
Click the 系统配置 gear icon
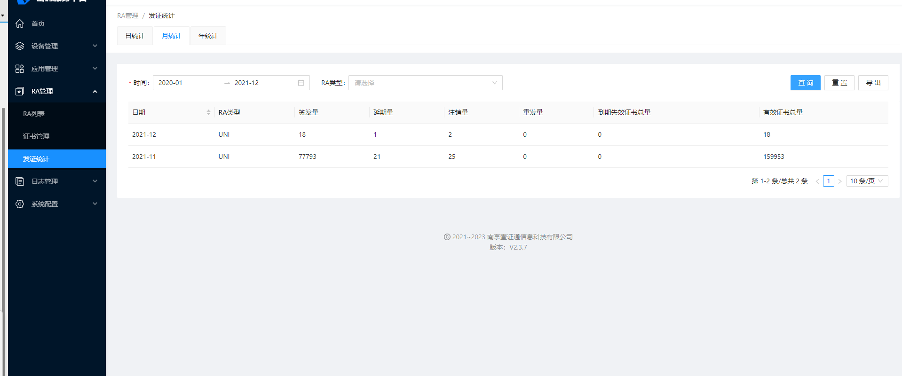[20, 204]
